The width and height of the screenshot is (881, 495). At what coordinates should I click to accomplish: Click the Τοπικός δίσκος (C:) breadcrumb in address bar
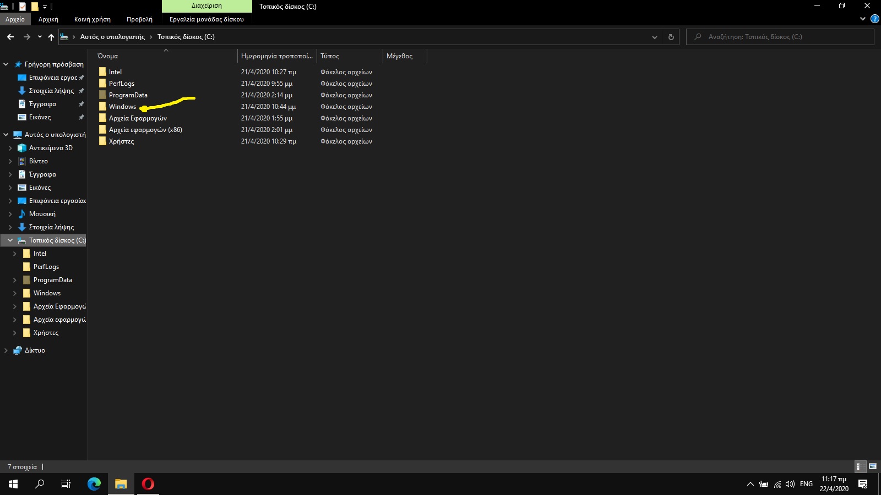click(186, 37)
